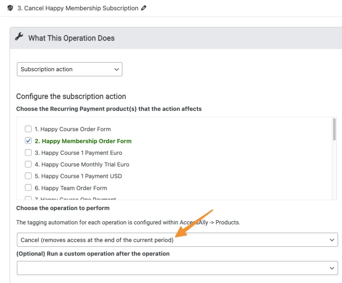The width and height of the screenshot is (342, 283).
Task: Click the 6. Happy Team Order Form label
Action: (x=71, y=188)
